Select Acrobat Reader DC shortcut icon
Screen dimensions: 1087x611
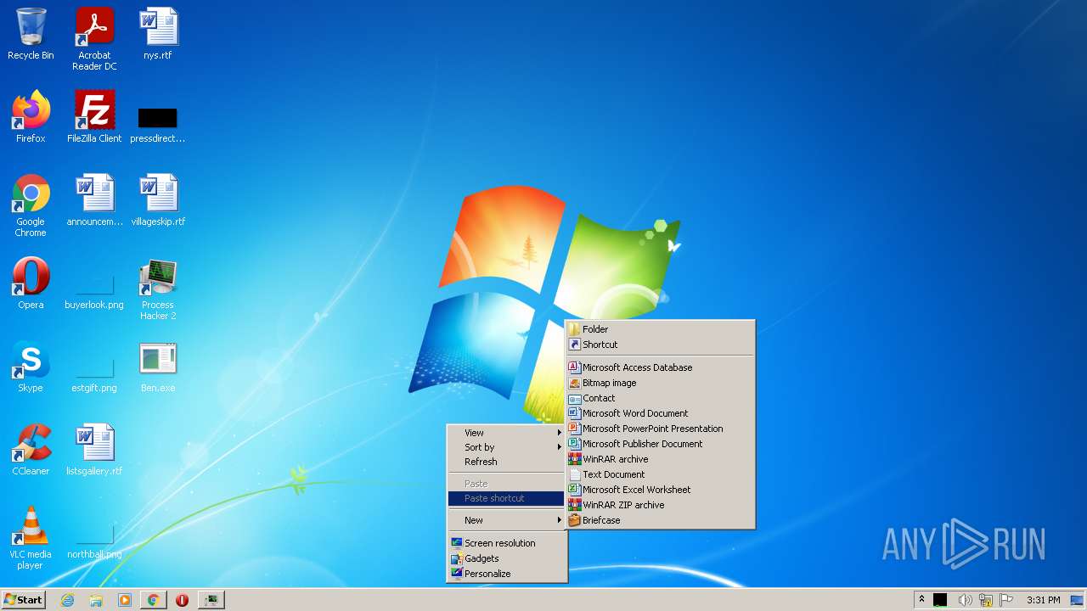pos(94,38)
